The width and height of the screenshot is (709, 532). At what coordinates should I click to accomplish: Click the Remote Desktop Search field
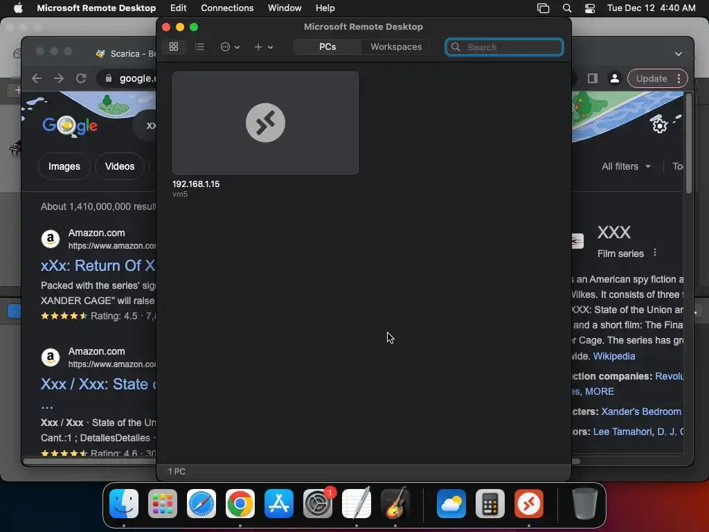coord(504,47)
